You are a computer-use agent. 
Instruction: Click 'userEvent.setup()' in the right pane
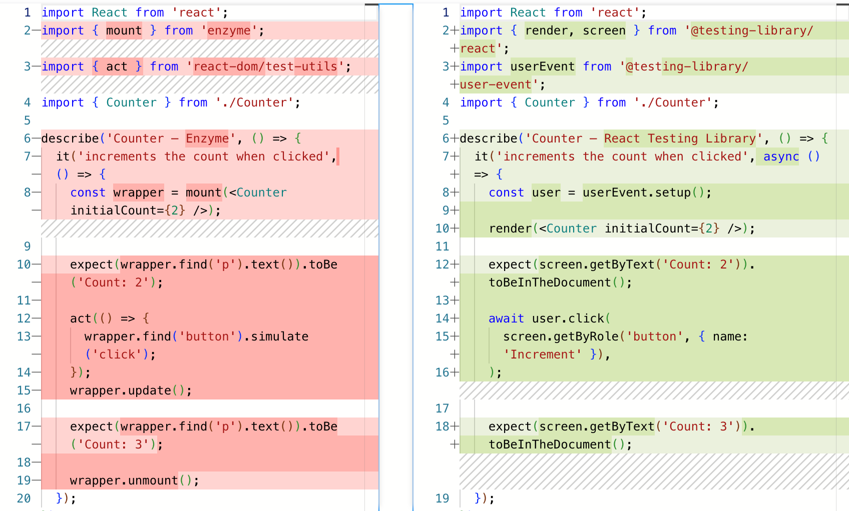tap(644, 192)
